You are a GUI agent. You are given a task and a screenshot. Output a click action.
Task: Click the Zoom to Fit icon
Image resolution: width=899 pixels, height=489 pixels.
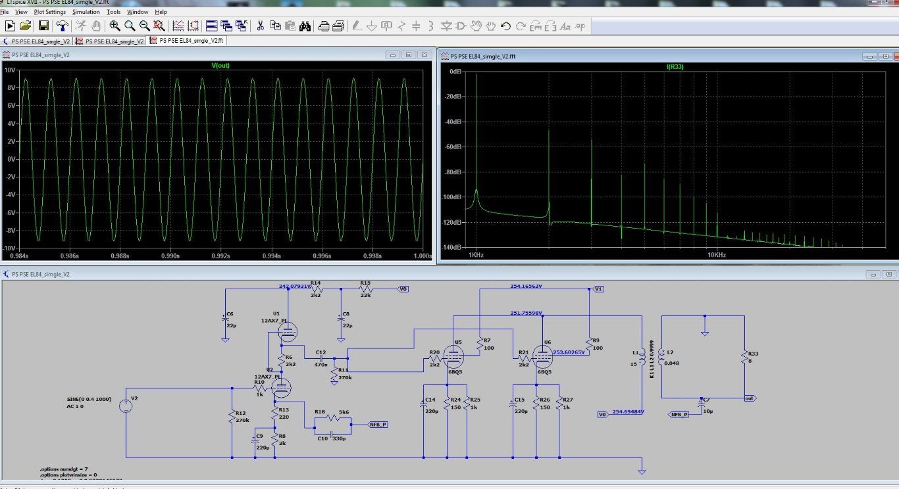click(159, 26)
